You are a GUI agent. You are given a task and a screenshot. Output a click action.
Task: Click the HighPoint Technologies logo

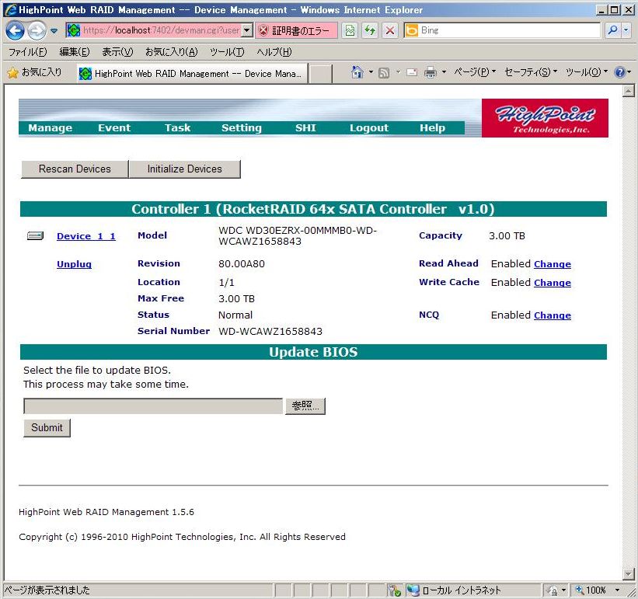545,118
